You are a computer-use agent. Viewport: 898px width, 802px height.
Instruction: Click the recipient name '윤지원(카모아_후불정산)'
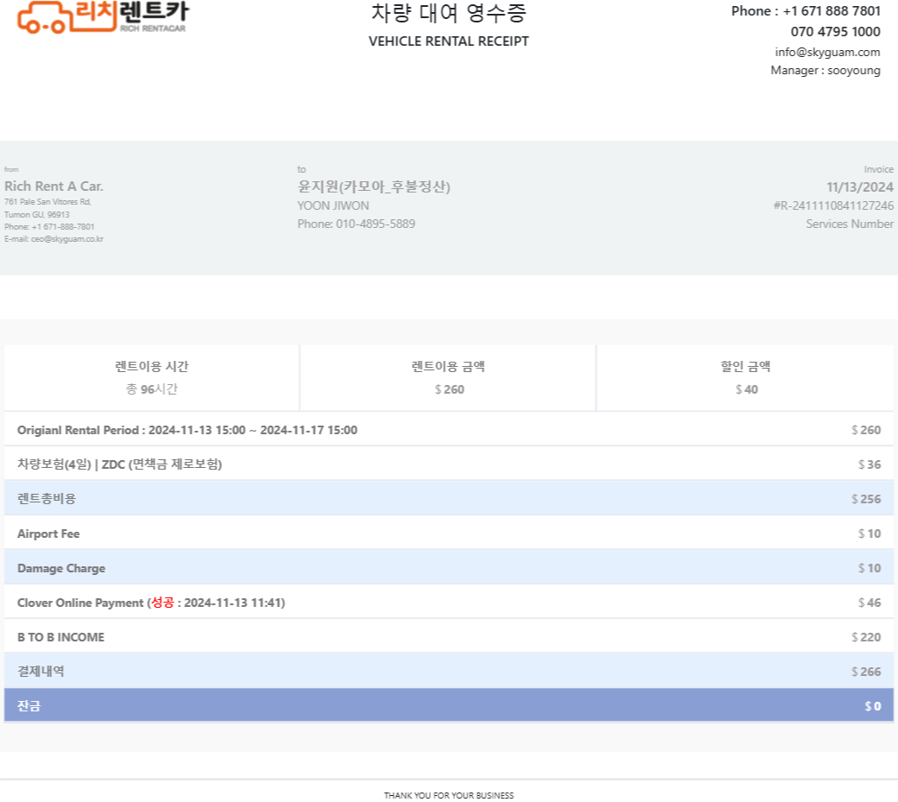[x=374, y=186]
